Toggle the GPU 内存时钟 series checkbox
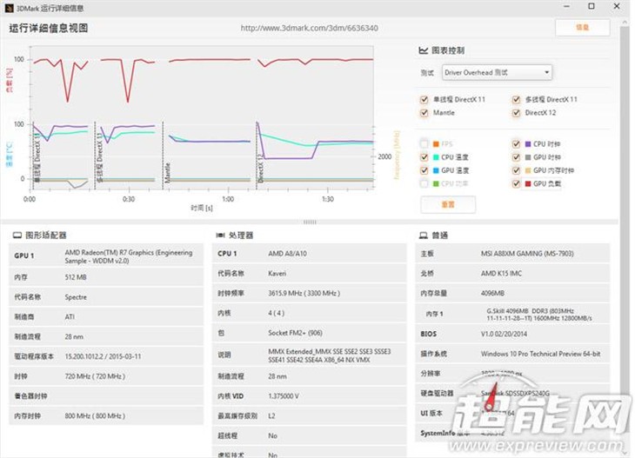 pyautogui.click(x=517, y=170)
